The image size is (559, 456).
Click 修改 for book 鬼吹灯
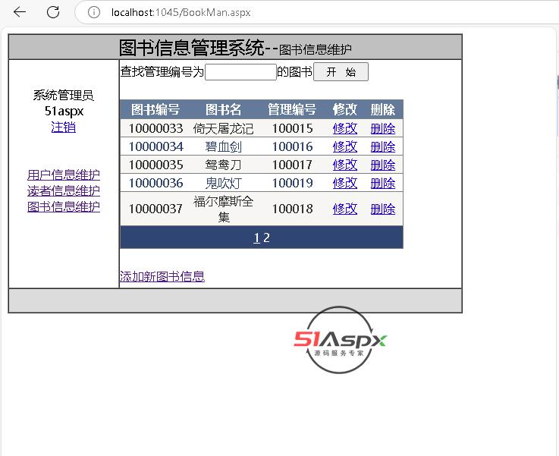pyautogui.click(x=344, y=183)
